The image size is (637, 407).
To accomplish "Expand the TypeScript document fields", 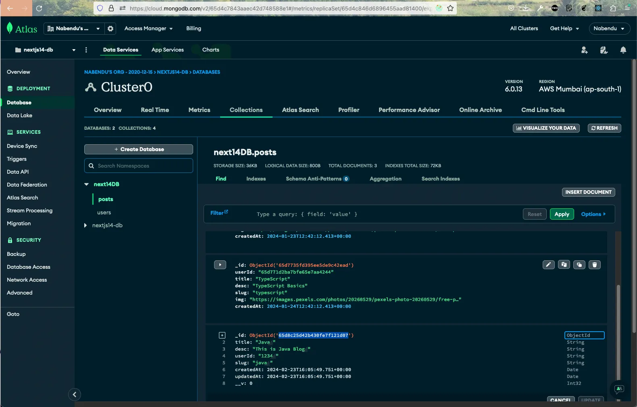I will 220,265.
